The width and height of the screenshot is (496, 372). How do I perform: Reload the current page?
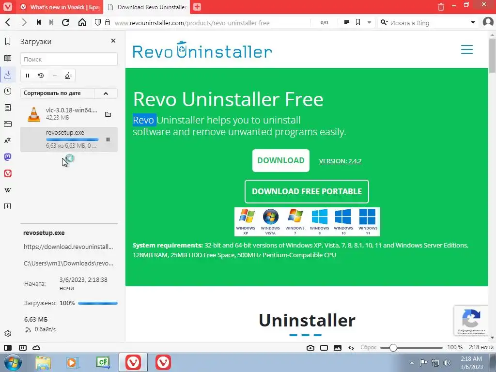pos(65,22)
